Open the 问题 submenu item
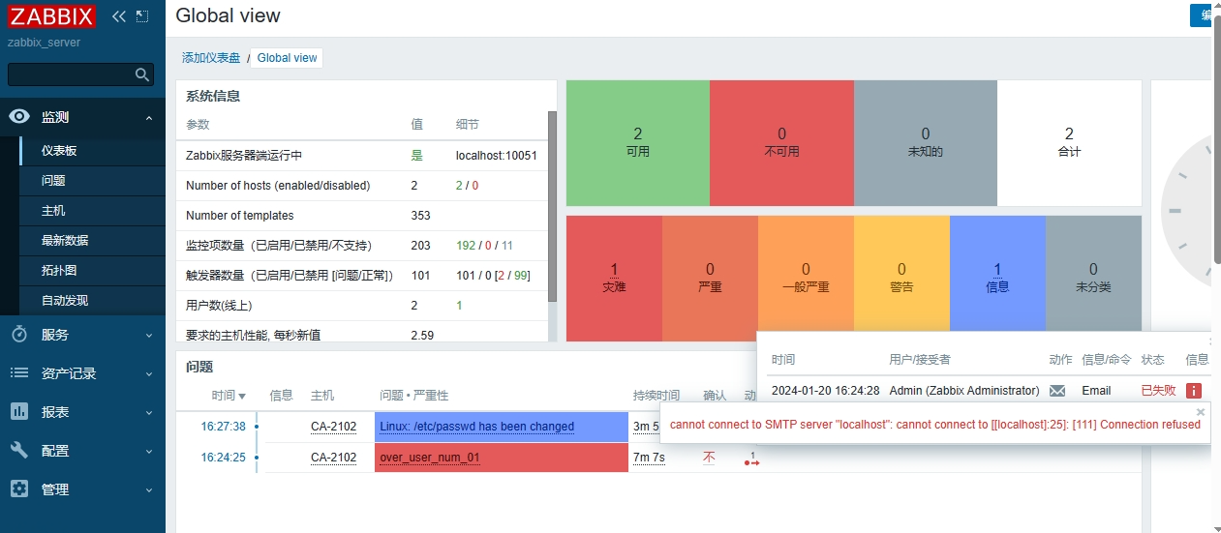Viewport: 1221px width, 533px height. point(53,181)
